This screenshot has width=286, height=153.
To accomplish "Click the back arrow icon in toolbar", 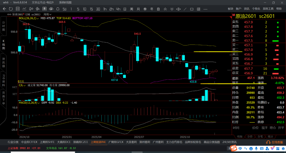I will (5, 9).
